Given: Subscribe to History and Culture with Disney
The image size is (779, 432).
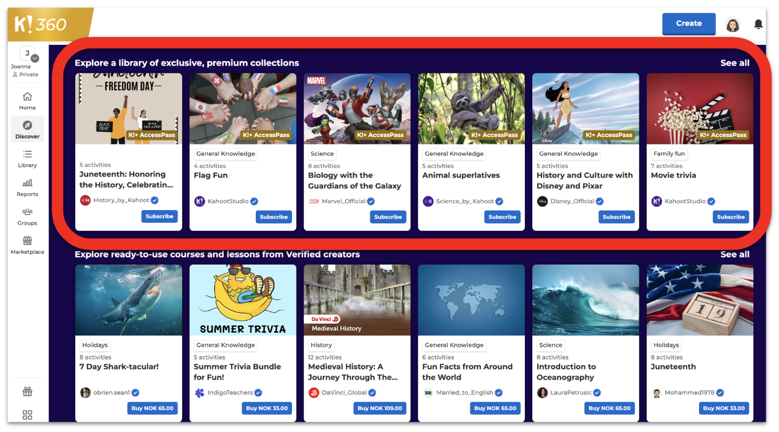Looking at the screenshot, I should [x=616, y=217].
